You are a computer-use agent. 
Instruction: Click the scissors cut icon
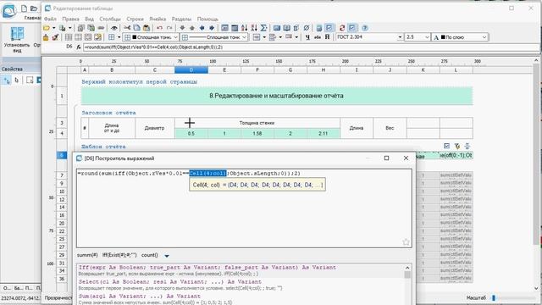point(127,28)
